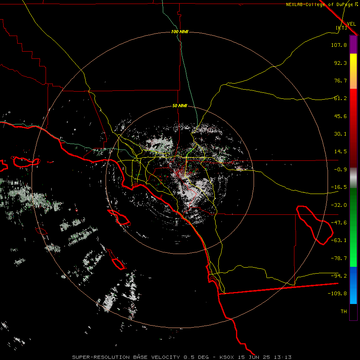Image resolution: width=360 pixels, height=360 pixels.
Task: Click the gray near-zero segment of the color bar
Action: pos(353,178)
